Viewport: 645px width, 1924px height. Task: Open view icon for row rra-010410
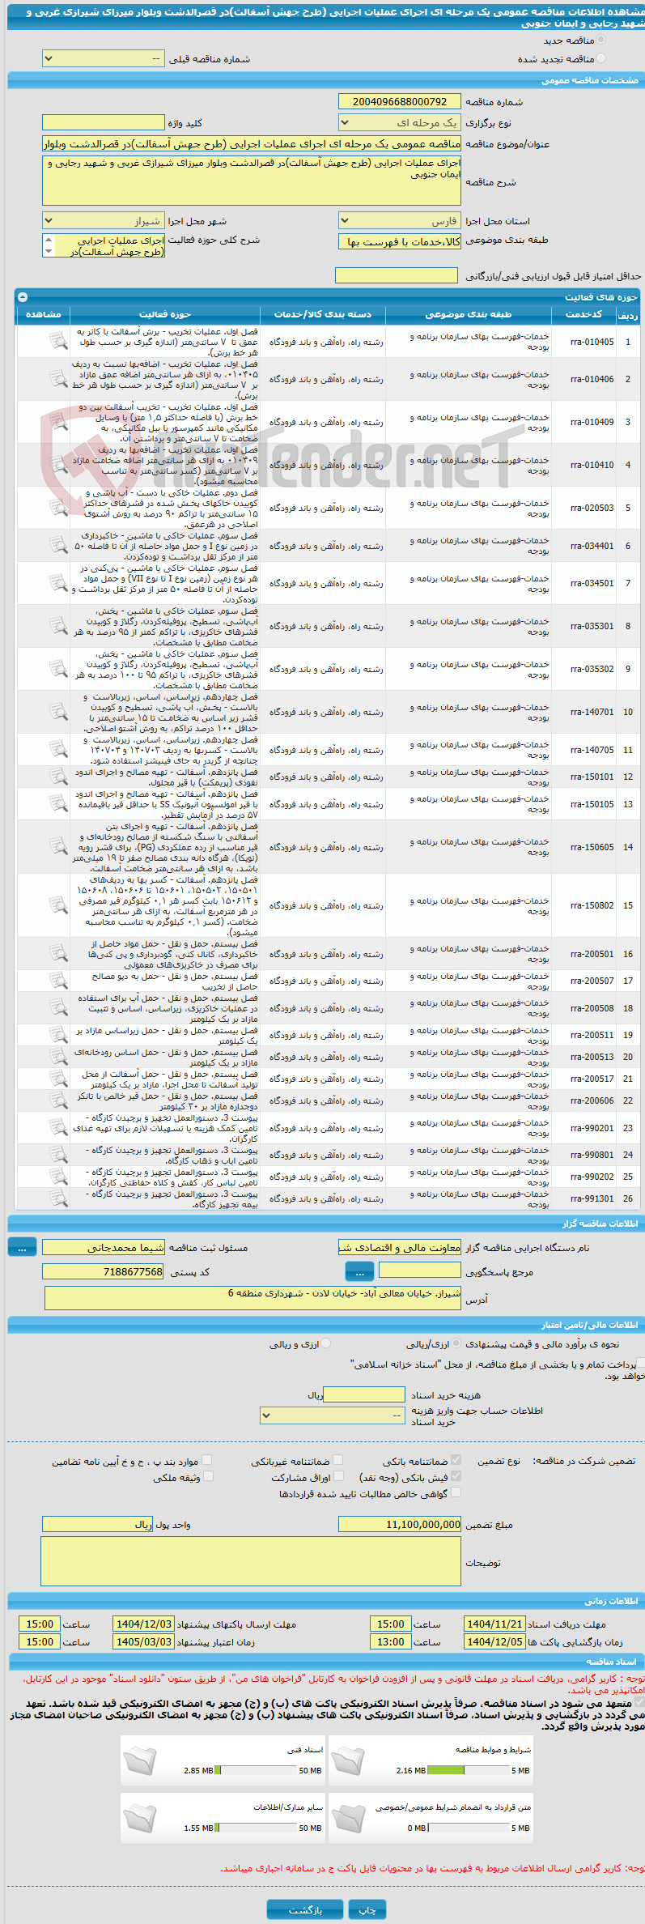[58, 465]
